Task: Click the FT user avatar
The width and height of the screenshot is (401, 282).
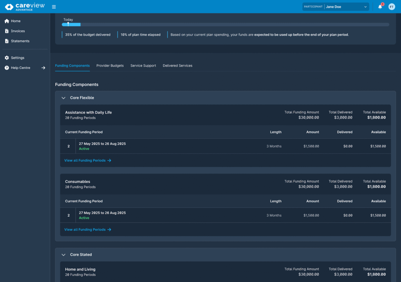Action: pyautogui.click(x=392, y=7)
